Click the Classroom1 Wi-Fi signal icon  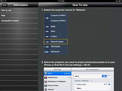coord(106,84)
